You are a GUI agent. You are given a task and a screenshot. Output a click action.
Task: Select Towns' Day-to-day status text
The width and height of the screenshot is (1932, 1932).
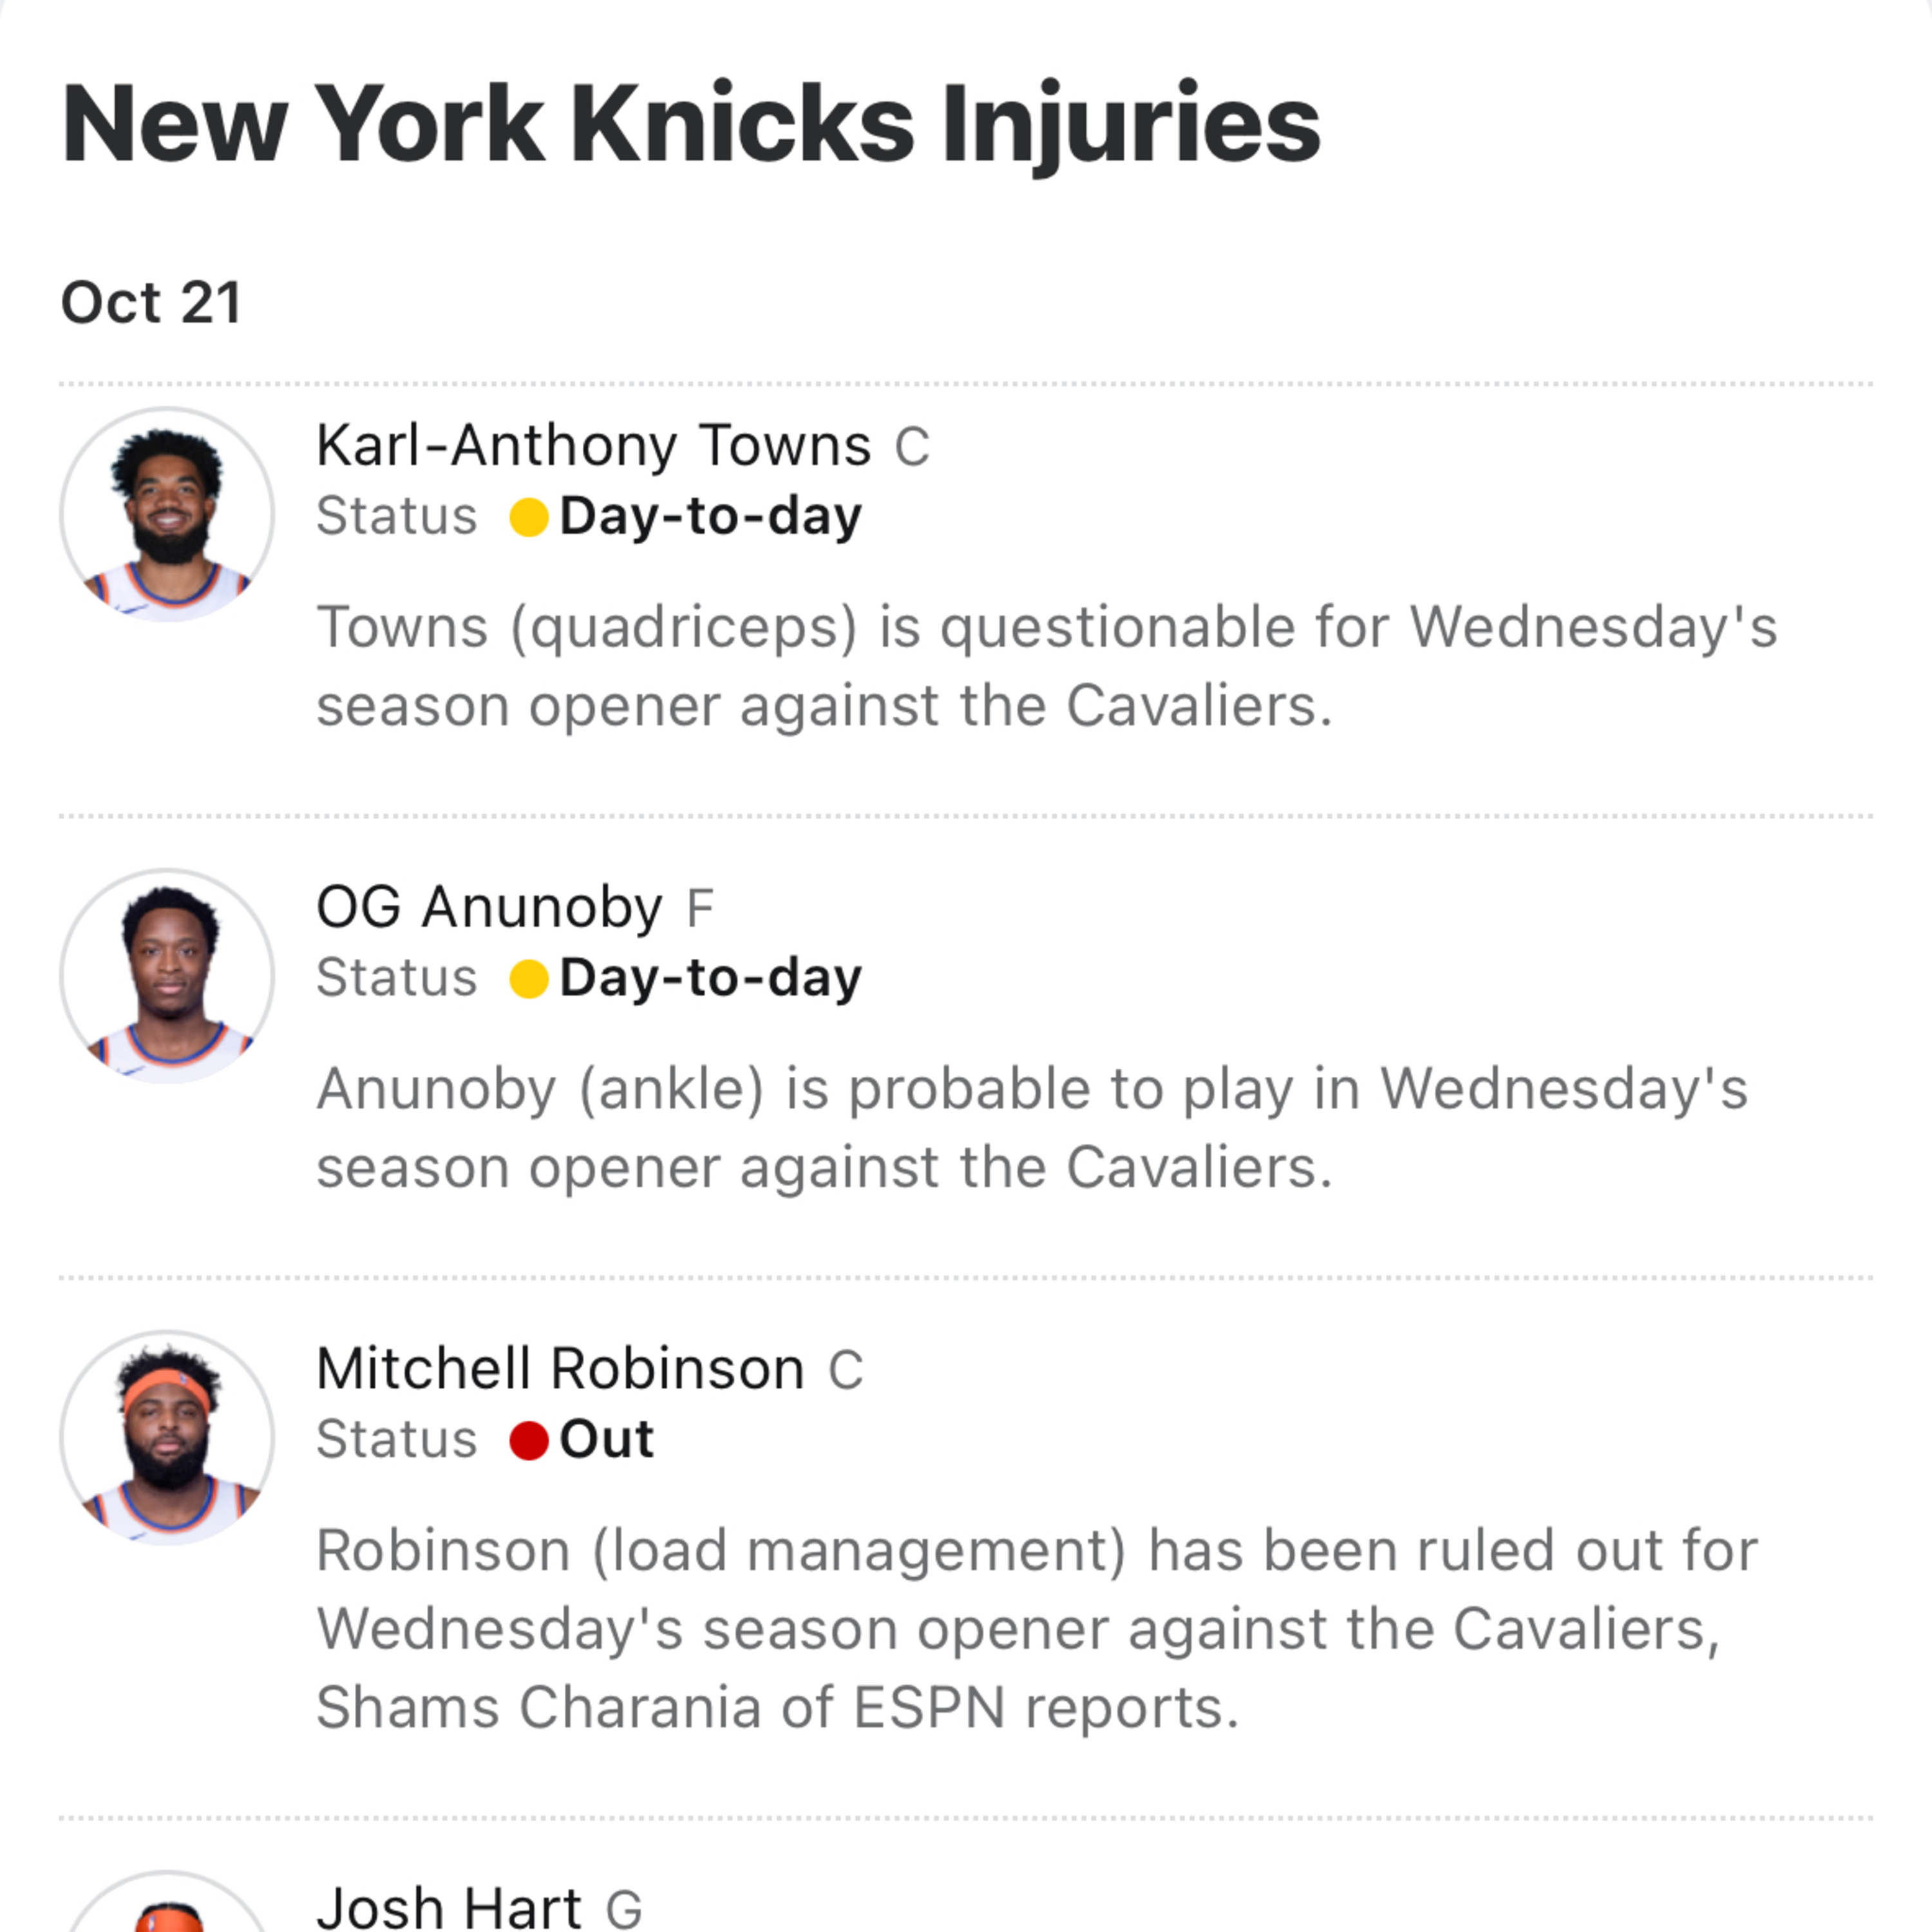(x=710, y=517)
